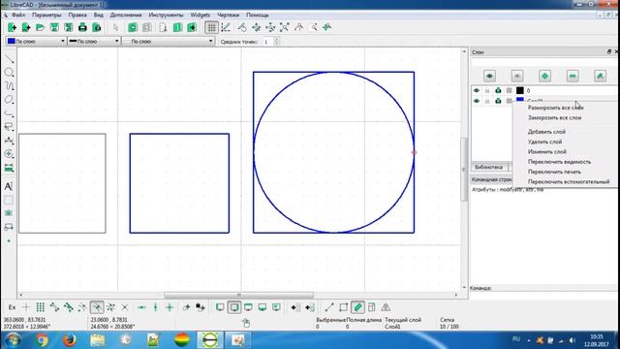Click the auto zoom icon
Viewport: 620px width, 349px height.
284,27
